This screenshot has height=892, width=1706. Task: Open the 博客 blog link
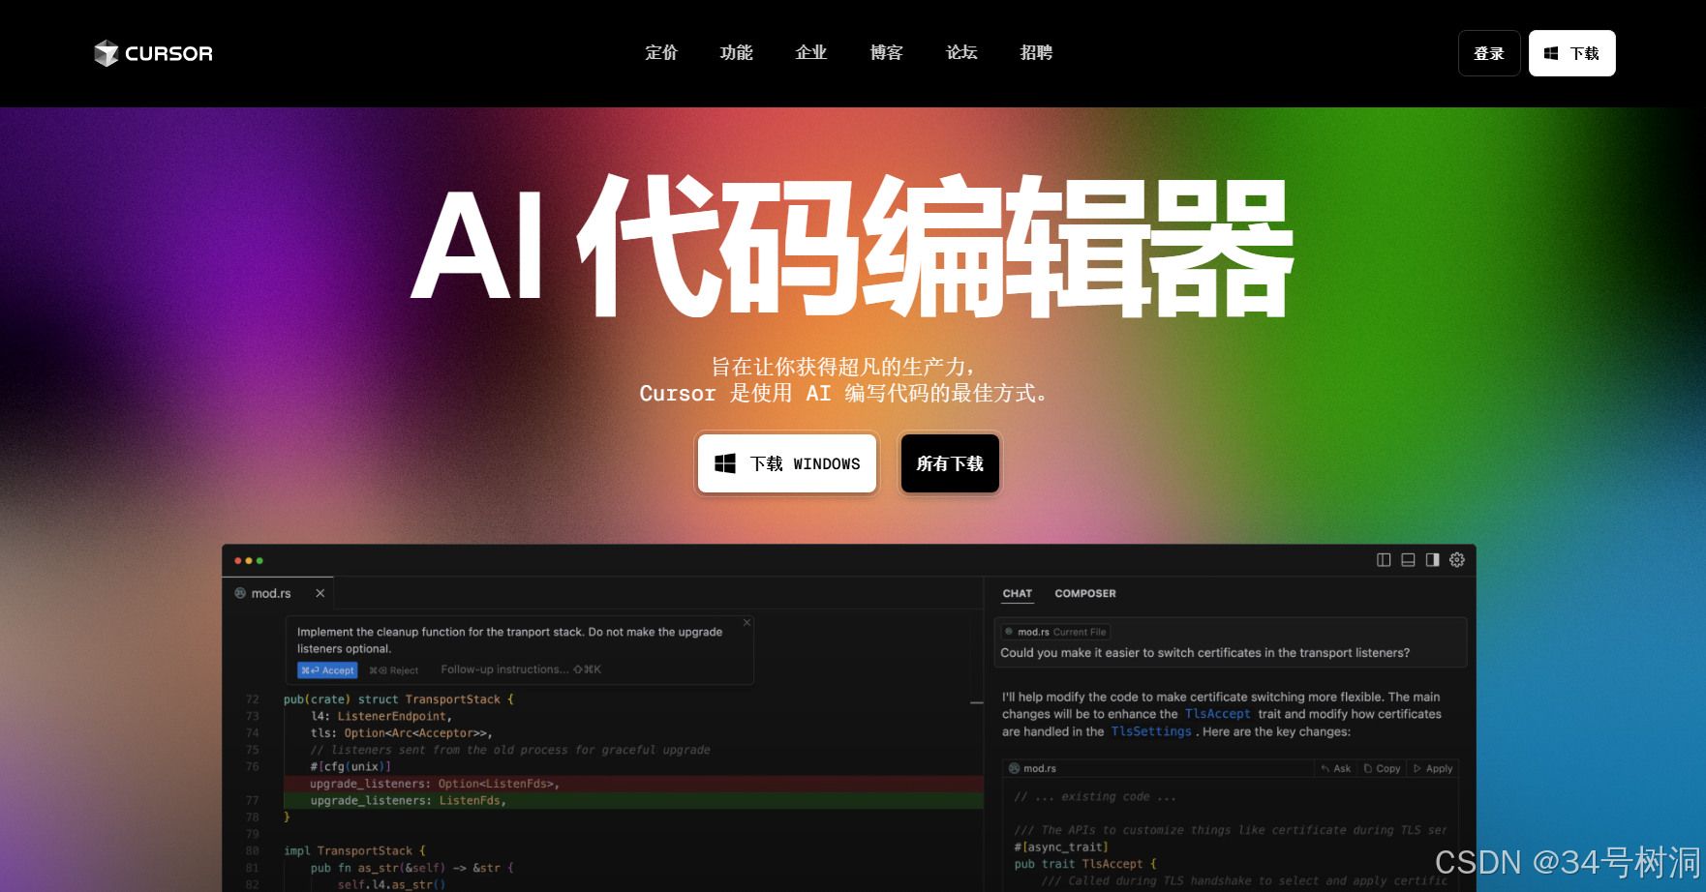tap(886, 52)
